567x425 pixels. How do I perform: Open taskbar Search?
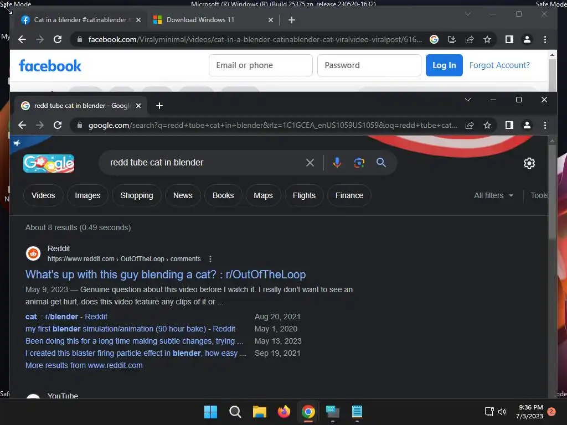tap(235, 412)
